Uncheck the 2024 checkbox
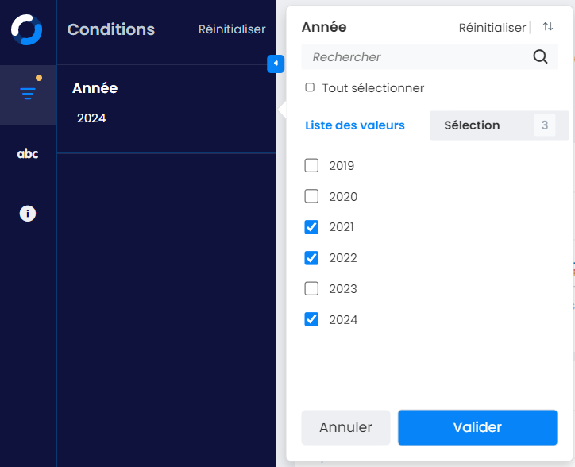This screenshot has height=467, width=575. tap(312, 319)
